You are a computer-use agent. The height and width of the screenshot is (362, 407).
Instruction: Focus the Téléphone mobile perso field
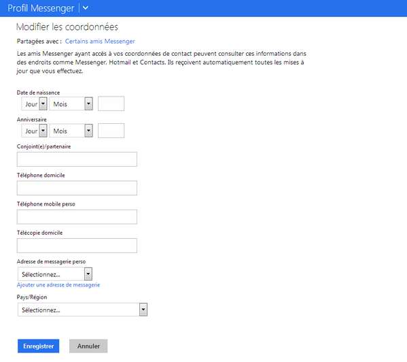point(77,217)
